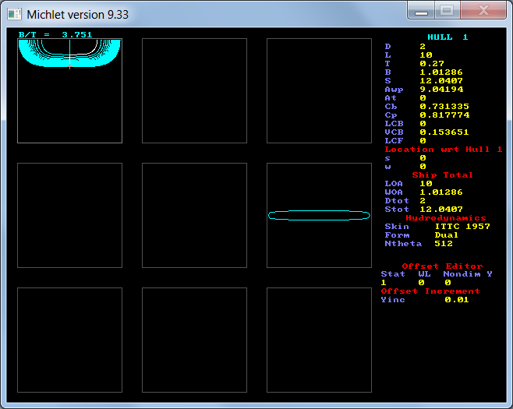
Task: Click the empty middle-left view panel
Action: click(x=69, y=215)
